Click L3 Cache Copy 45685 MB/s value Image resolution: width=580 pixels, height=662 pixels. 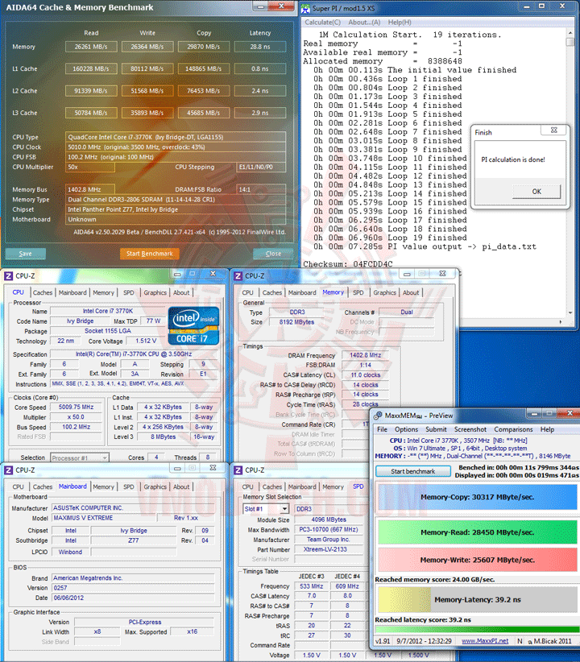[204, 113]
